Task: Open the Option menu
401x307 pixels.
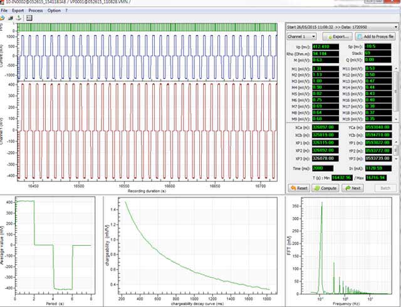Action: 54,11
